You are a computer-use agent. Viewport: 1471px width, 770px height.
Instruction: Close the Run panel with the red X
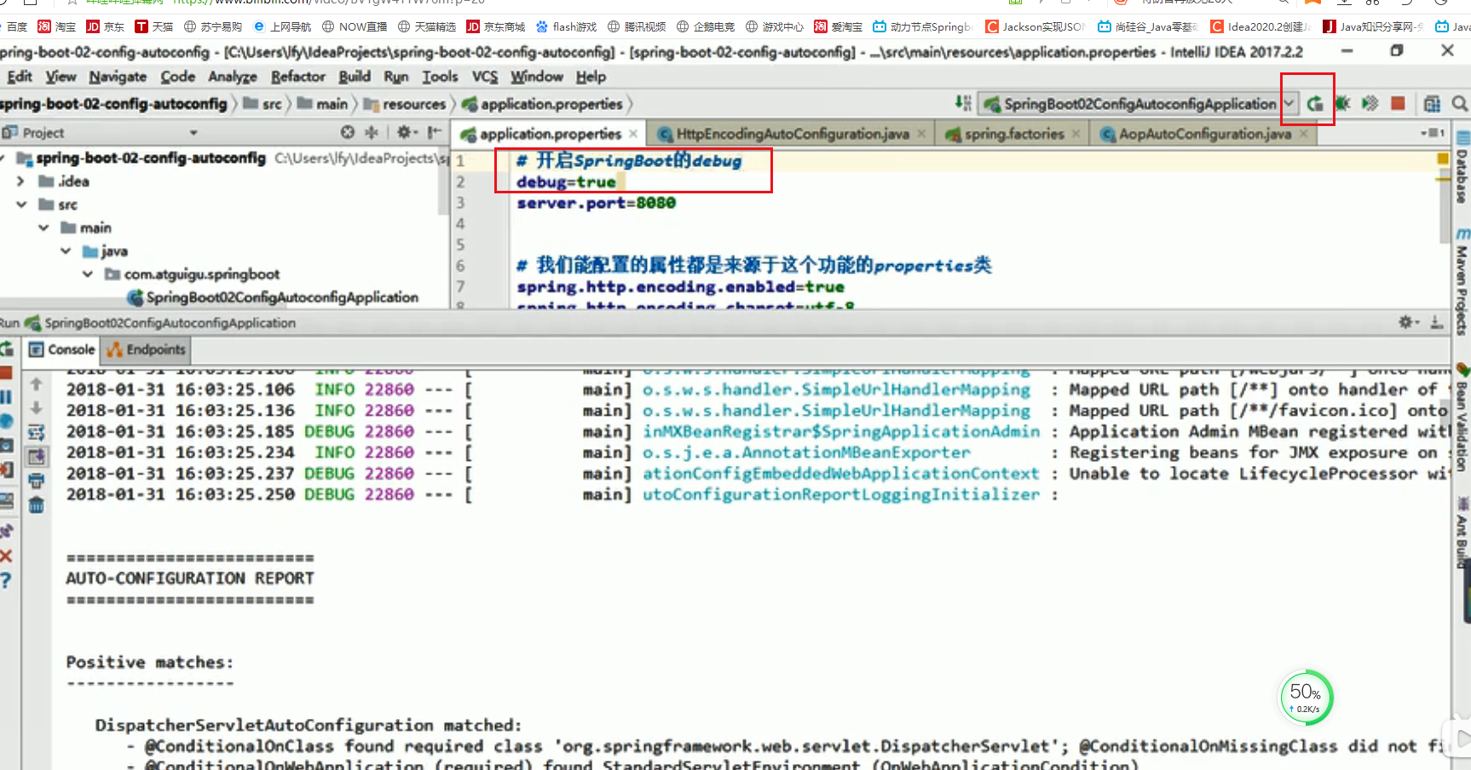6,556
